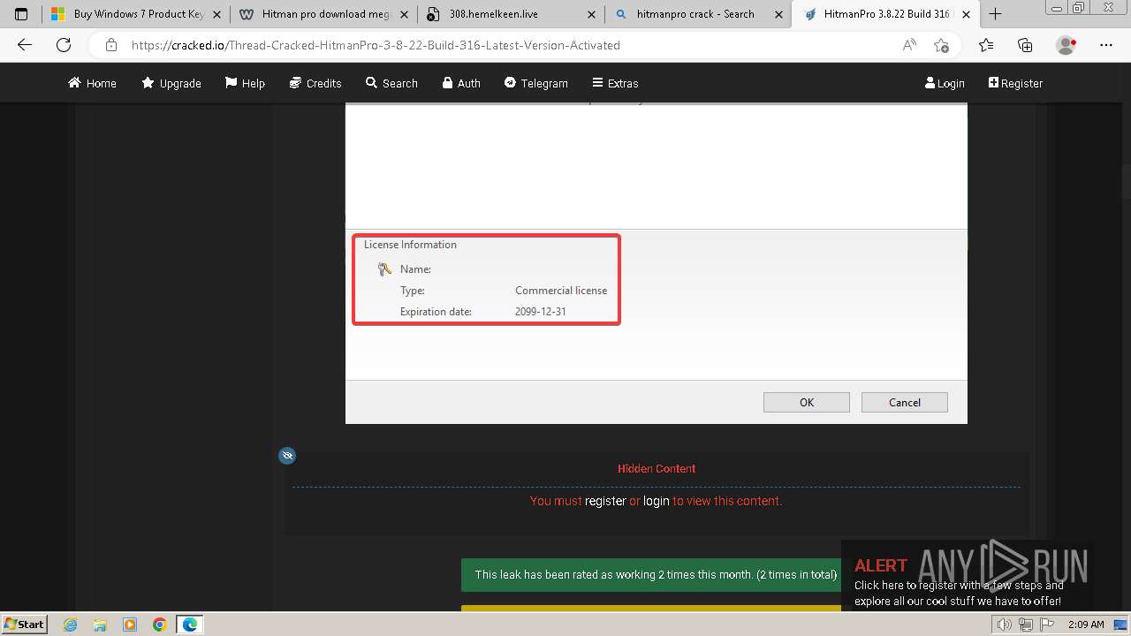Go back to previous page
The width and height of the screenshot is (1131, 636).
coord(25,45)
